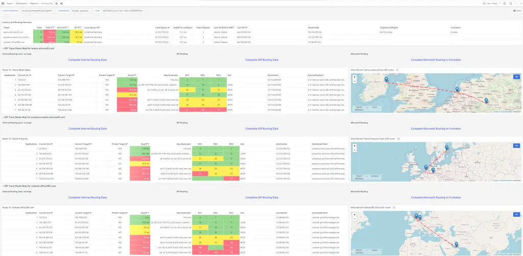523x256 pixels.
Task: Open the hamburger navigation menu
Action: coord(3,4)
